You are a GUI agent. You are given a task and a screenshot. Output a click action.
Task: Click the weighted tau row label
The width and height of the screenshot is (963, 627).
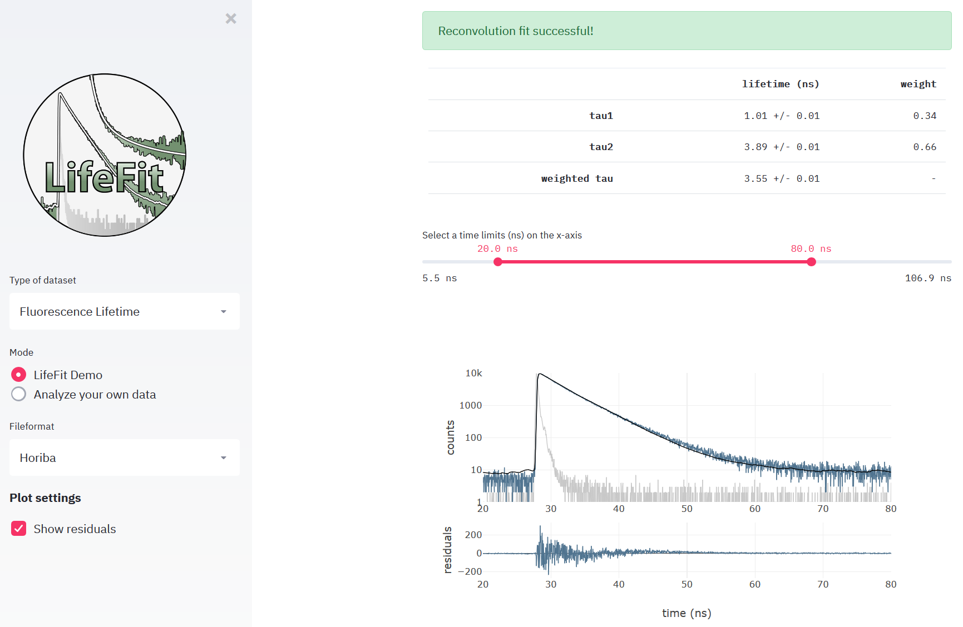coord(576,178)
